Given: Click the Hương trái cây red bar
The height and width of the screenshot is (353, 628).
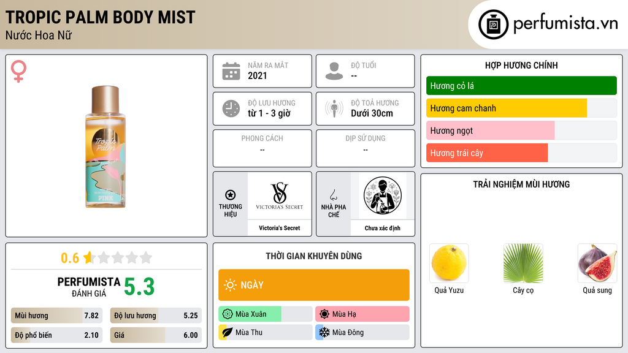Looking at the screenshot, I should coord(521,153).
